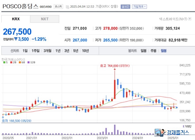Click the 고가 value 278,000

point(110,28)
